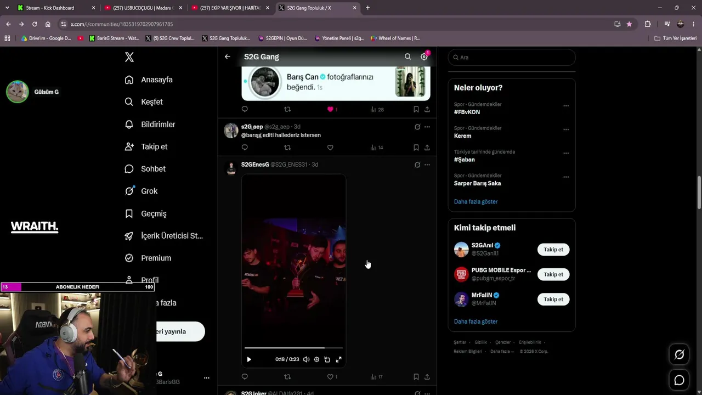Open more options for S2GEnesG post

[427, 165]
